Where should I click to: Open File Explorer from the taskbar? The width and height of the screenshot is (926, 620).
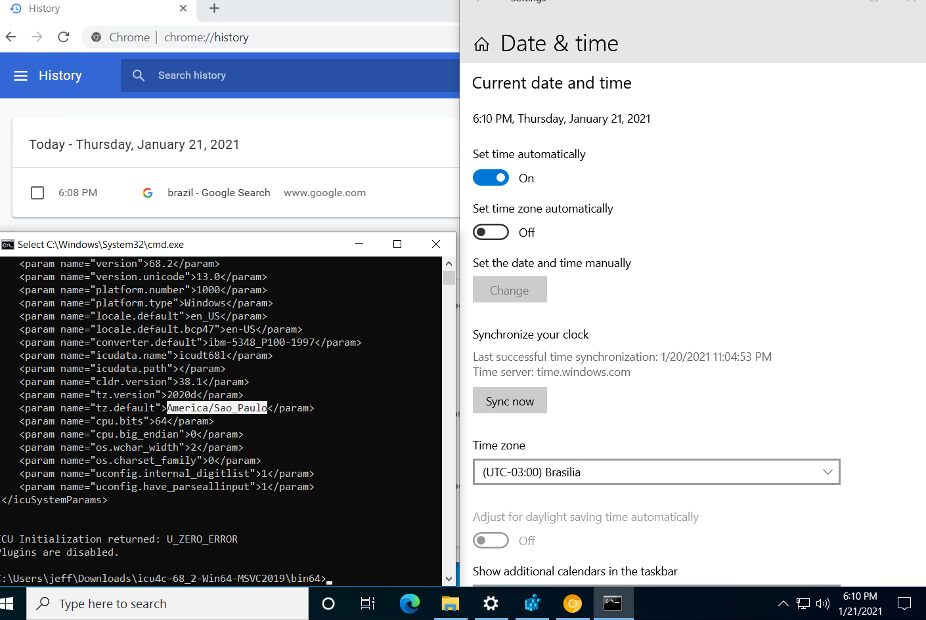coord(450,604)
